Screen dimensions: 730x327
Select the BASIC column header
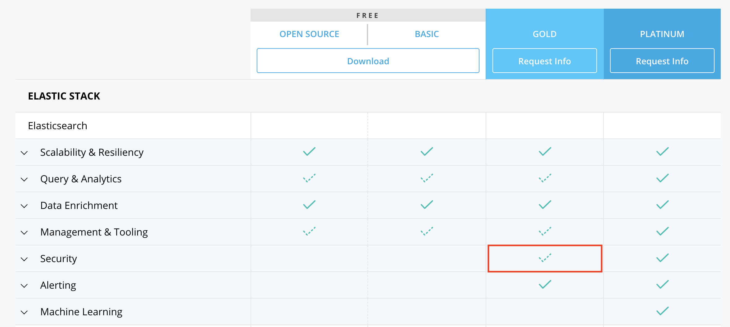(x=427, y=34)
